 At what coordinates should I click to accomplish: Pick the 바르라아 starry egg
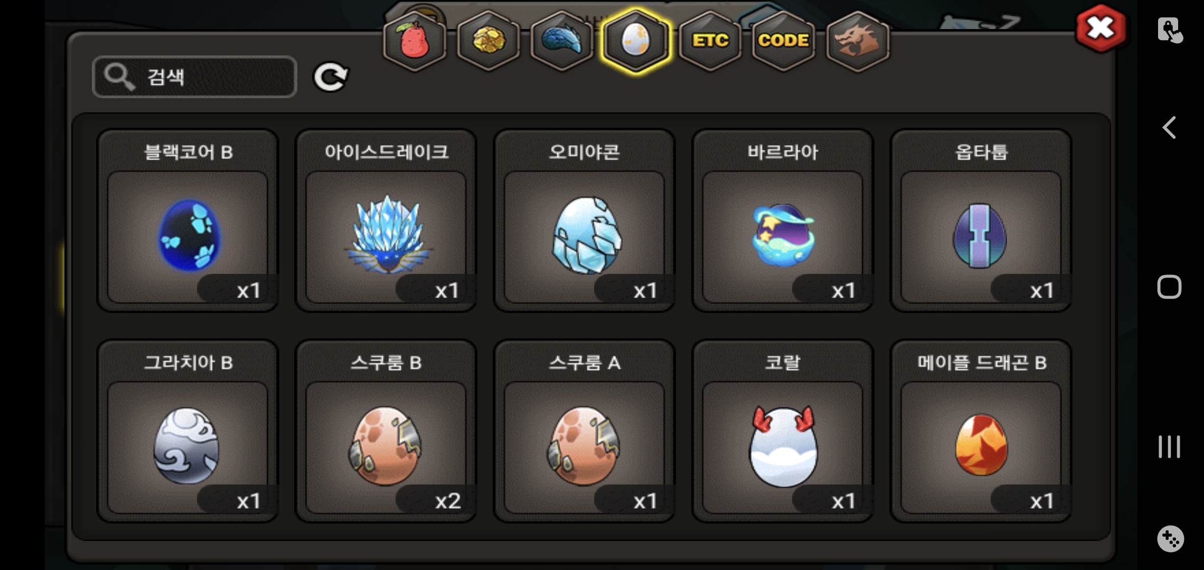pos(783,221)
